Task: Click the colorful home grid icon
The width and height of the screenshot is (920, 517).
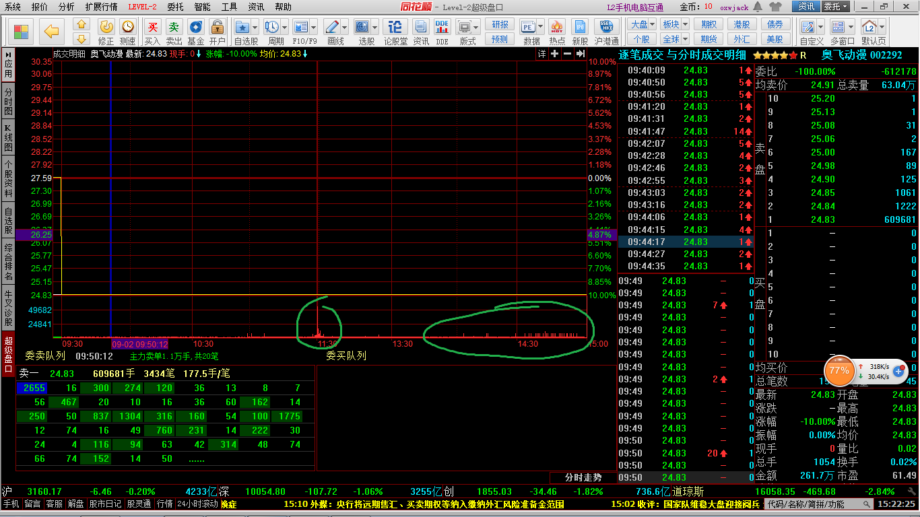Action: click(21, 31)
